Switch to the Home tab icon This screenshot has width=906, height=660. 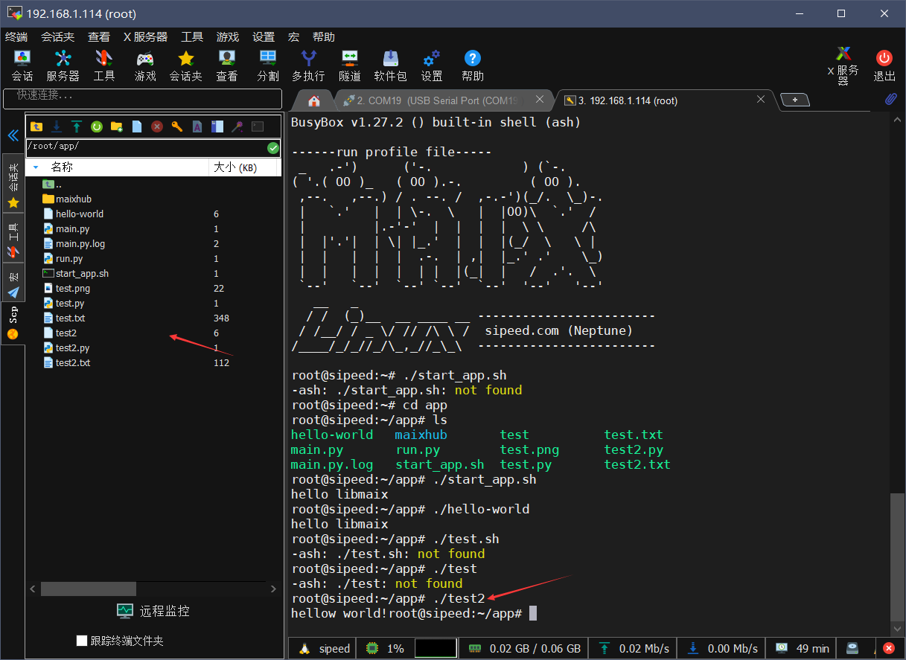pyautogui.click(x=314, y=100)
